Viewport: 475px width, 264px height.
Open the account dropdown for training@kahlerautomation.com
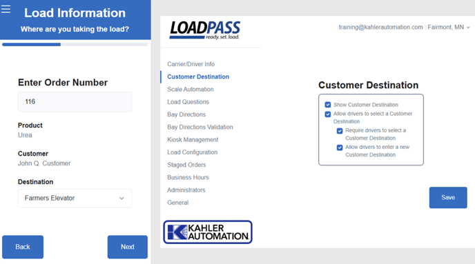coord(404,27)
